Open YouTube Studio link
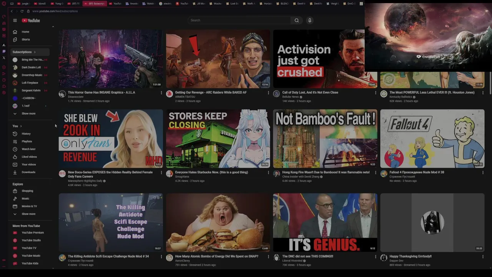This screenshot has width=492, height=277. click(31, 240)
